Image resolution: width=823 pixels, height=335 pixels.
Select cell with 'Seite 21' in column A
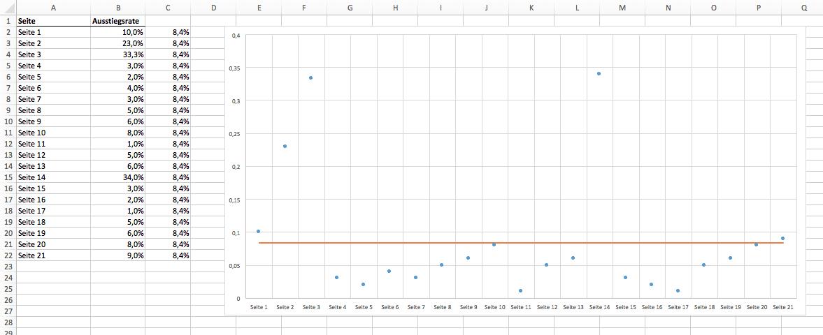[x=53, y=255]
